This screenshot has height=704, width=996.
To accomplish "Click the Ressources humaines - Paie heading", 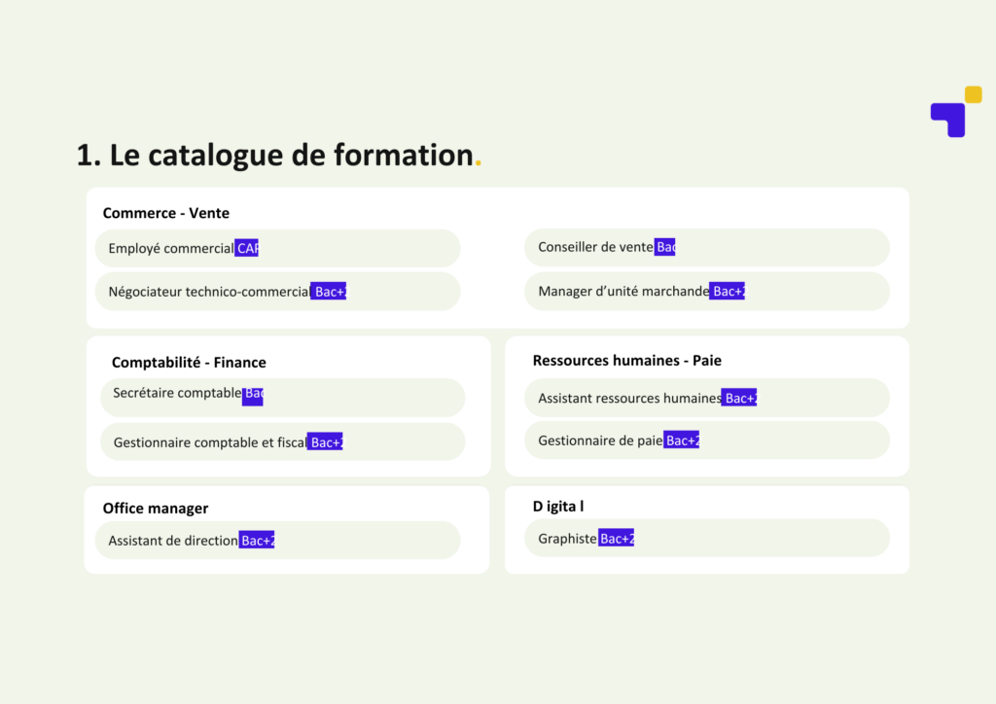I will [626, 361].
